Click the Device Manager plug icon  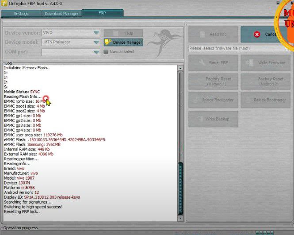(x=107, y=42)
